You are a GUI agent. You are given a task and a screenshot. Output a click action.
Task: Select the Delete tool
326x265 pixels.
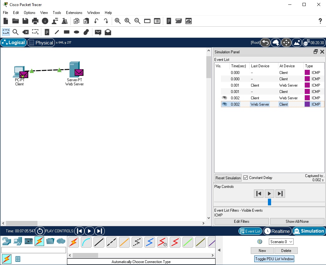25,32
